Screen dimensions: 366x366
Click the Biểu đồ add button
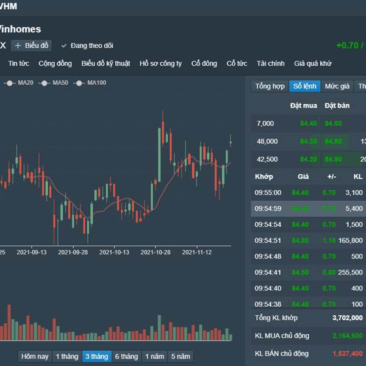(x=31, y=46)
